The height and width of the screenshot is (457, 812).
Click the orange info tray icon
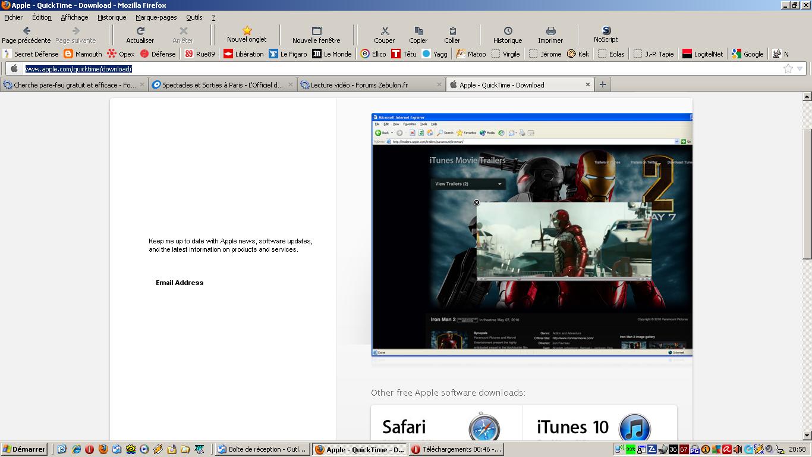click(x=705, y=449)
